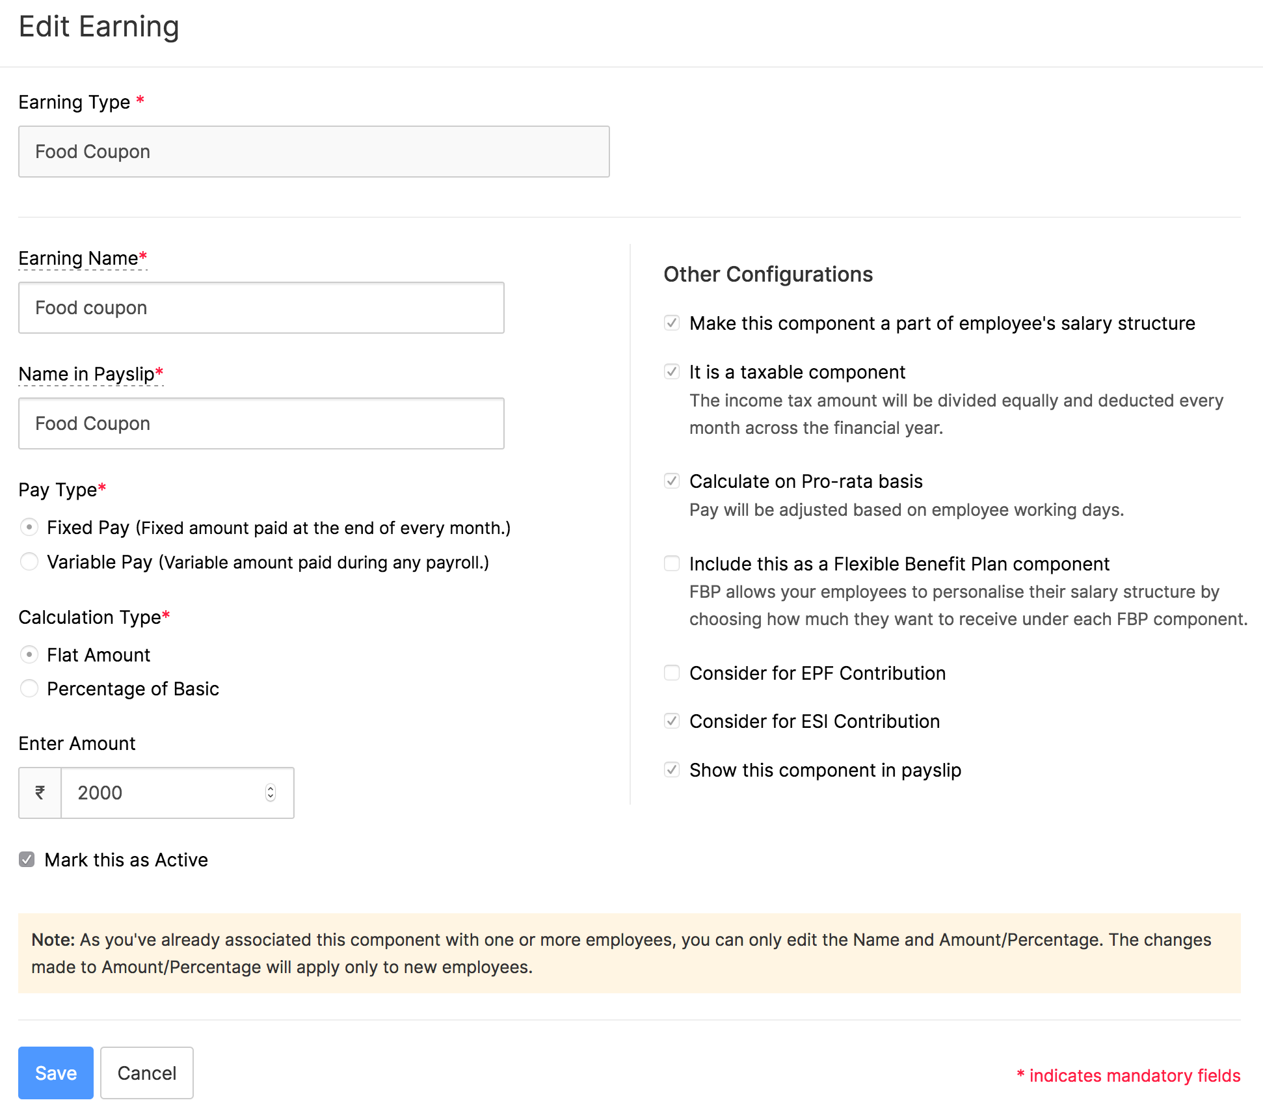This screenshot has height=1111, width=1263.
Task: Click the Earning Name input field
Action: pyautogui.click(x=261, y=308)
